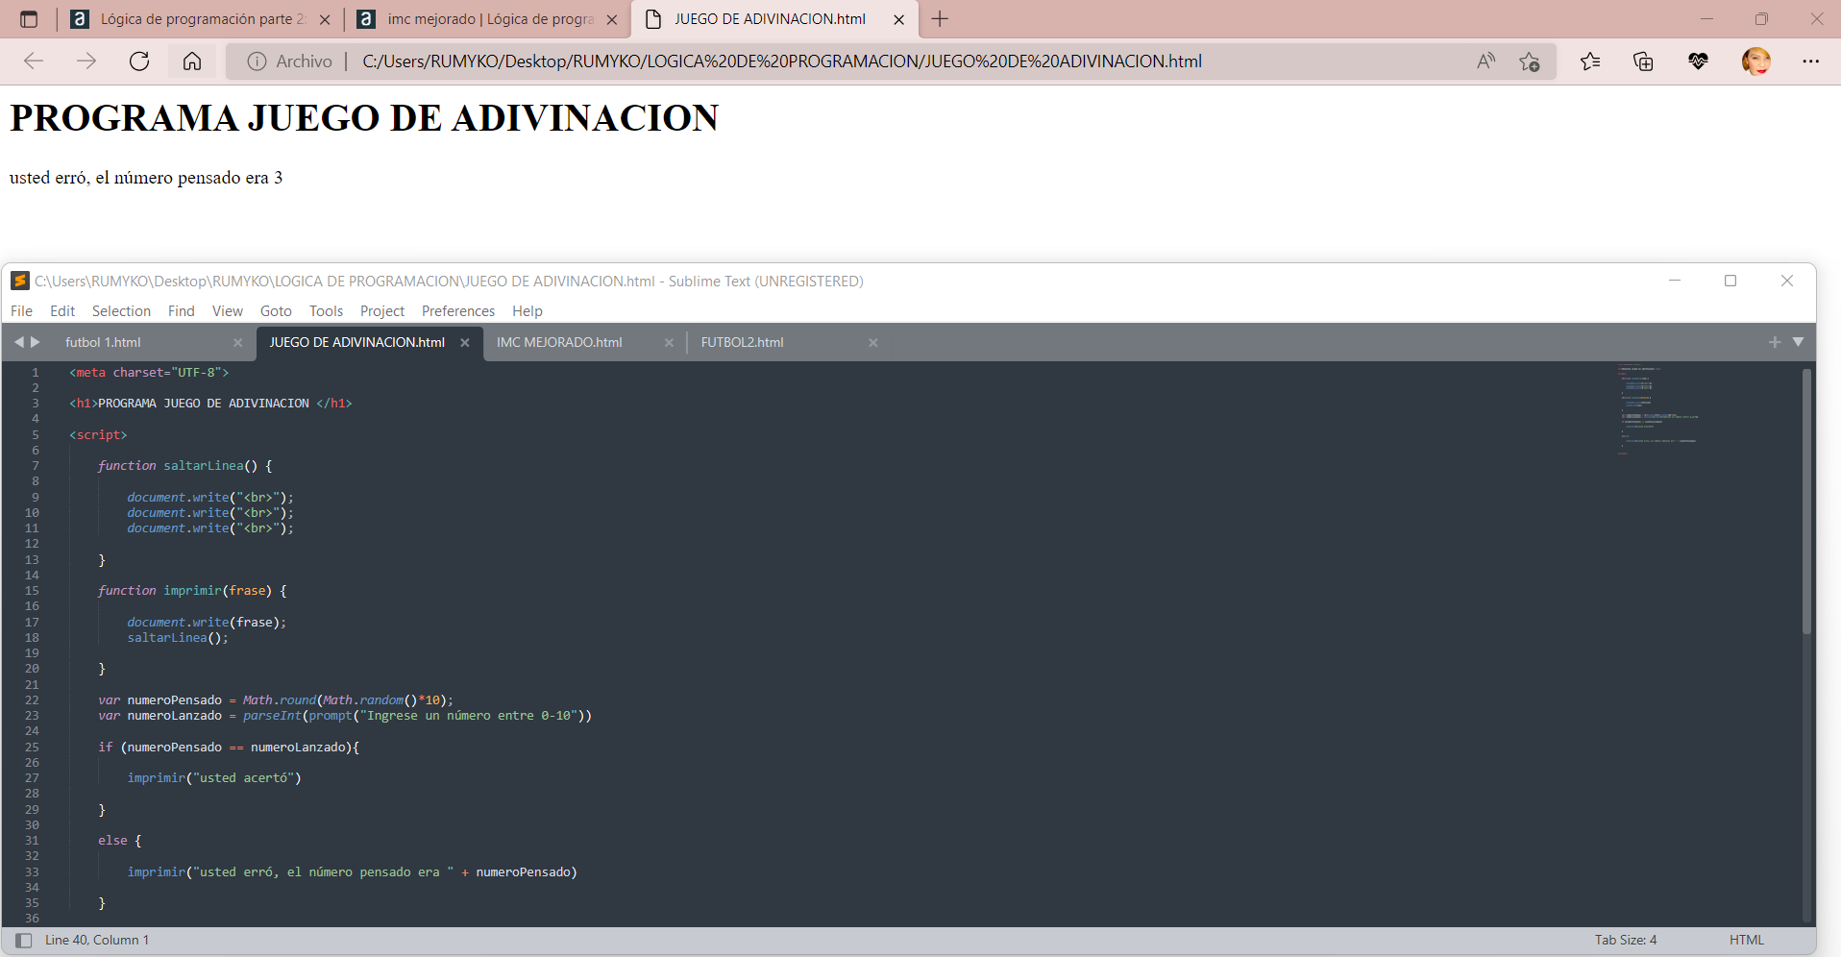Open browser essentials heart icon
Image resolution: width=1841 pixels, height=957 pixels.
1698,61
